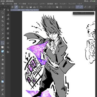This screenshot has width=97, height=97.
Task: Click the circled X icon above sub-tool column
Action: pyautogui.click(x=8, y=10)
